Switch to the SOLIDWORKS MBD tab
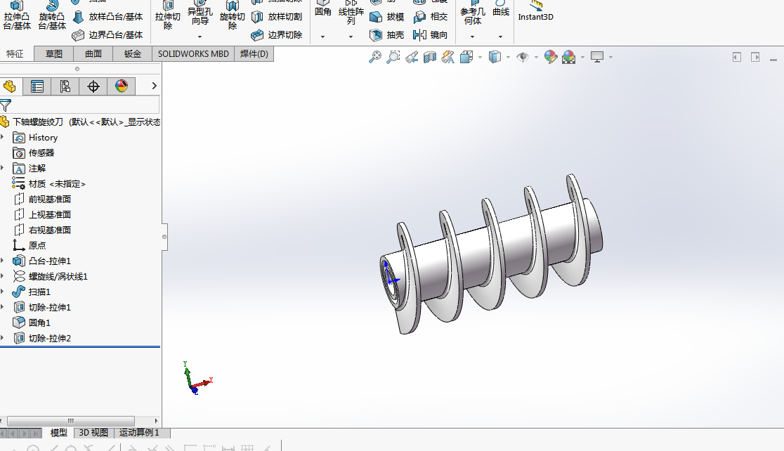784x451 pixels. click(x=193, y=54)
